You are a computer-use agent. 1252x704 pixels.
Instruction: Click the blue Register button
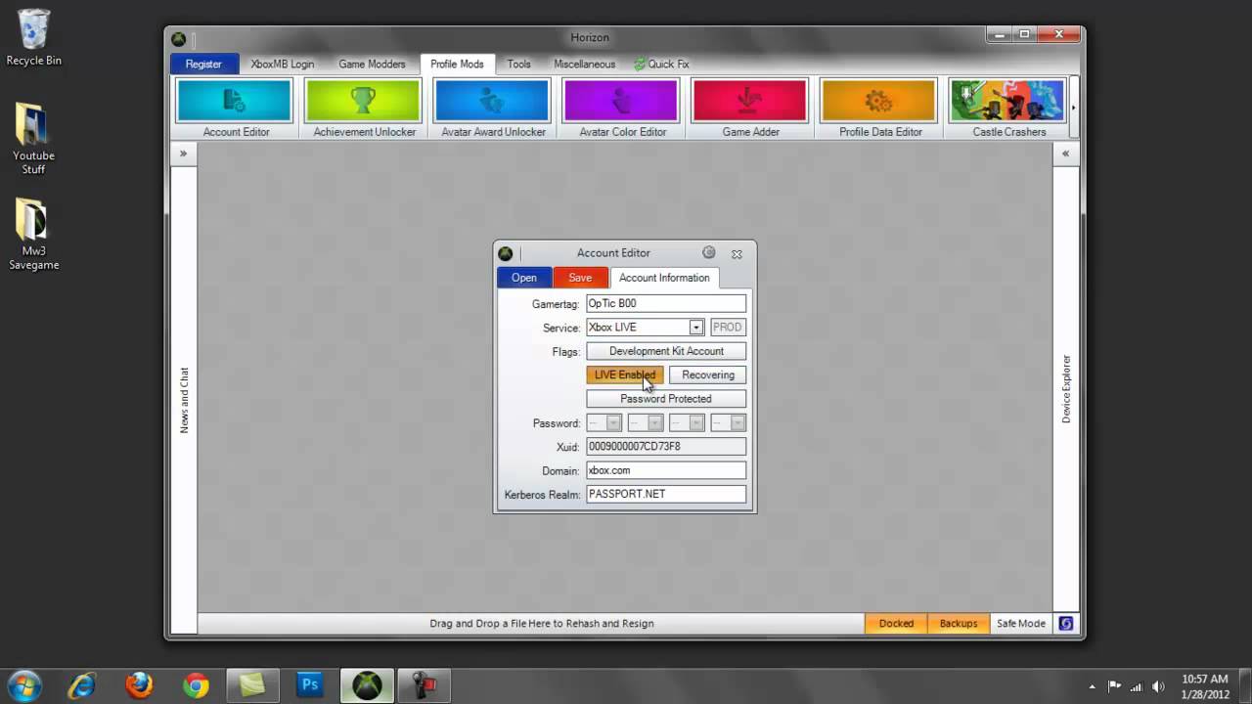[x=203, y=64]
